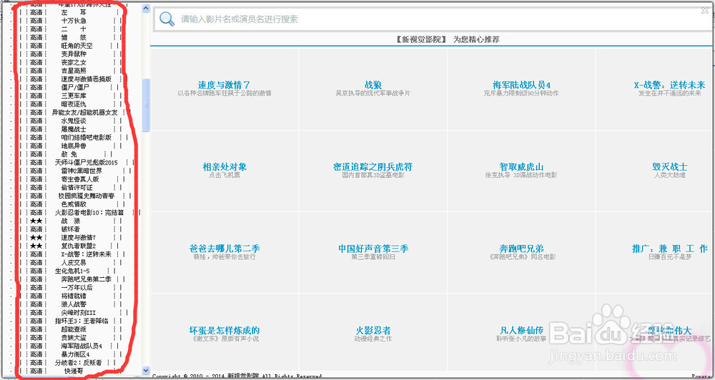Select 将错就错 in the movie list

74,296
